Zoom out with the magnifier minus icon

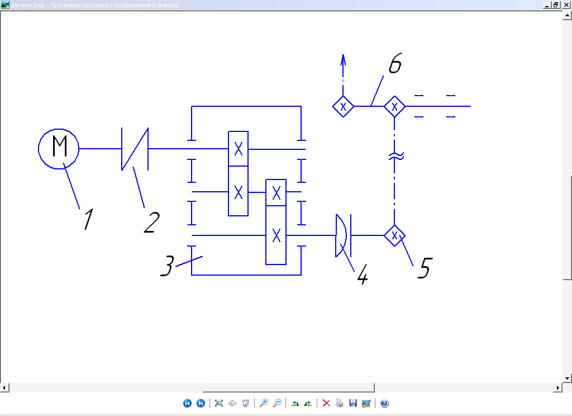click(x=277, y=403)
